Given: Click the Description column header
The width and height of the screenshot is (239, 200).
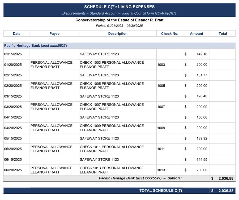Looking at the screenshot, I should click(118, 33).
